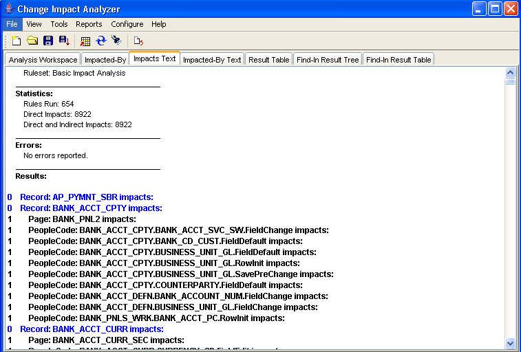
Task: Click the scrollbar down arrow
Action: (x=510, y=342)
